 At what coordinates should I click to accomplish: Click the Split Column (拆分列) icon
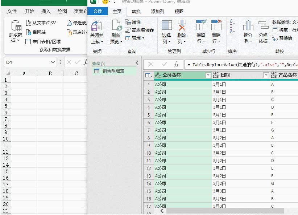[x=248, y=25]
